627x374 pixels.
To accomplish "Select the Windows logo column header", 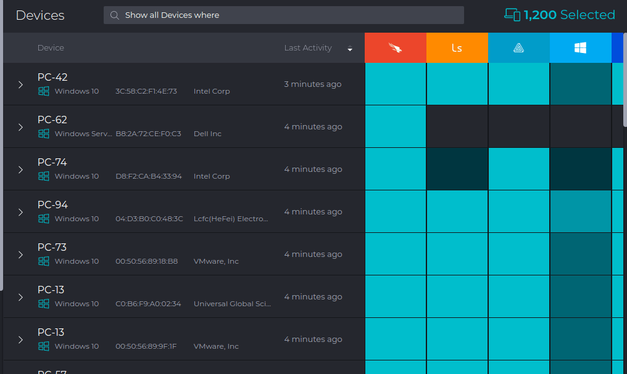I will 580,47.
